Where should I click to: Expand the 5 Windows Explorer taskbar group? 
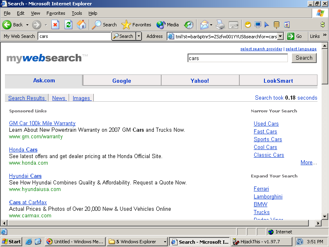point(165,242)
